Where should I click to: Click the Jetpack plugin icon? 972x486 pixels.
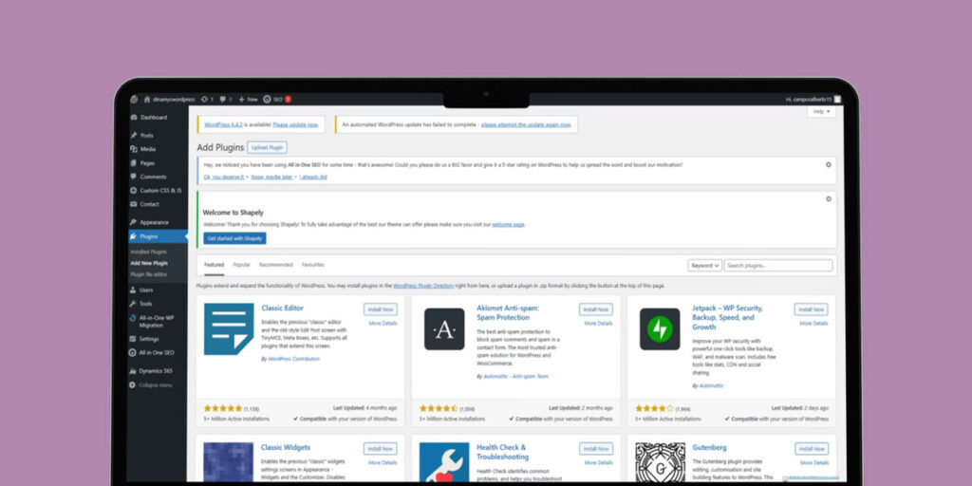pos(660,328)
